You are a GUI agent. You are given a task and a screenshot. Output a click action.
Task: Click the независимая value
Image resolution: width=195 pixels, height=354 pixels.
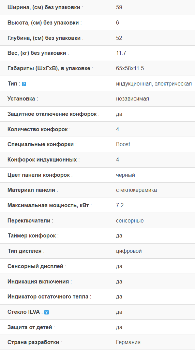tap(132, 99)
